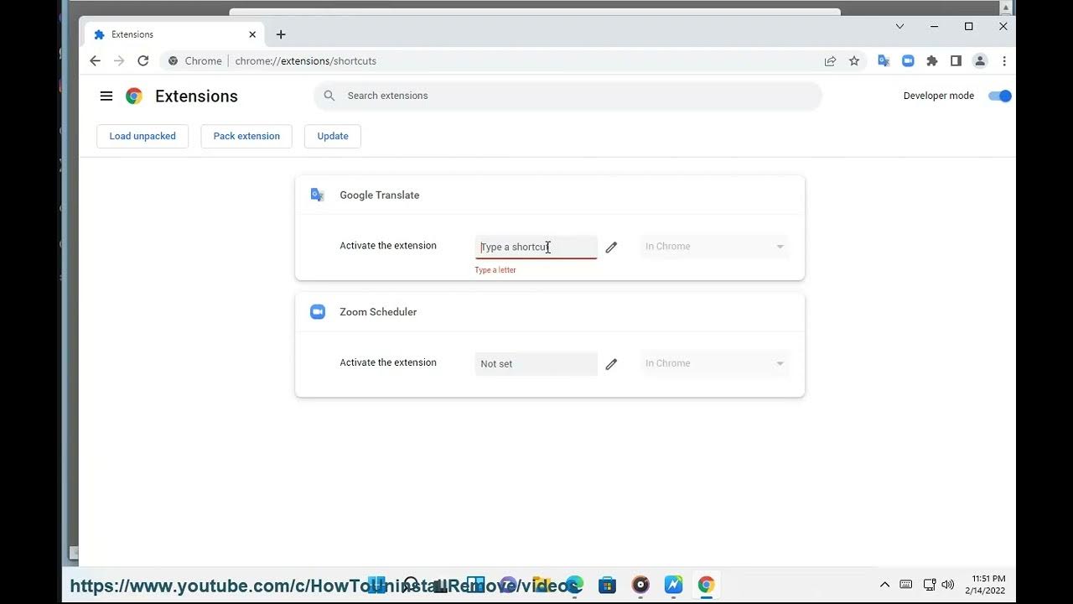Click the Load unpacked button
The width and height of the screenshot is (1073, 604).
point(143,136)
